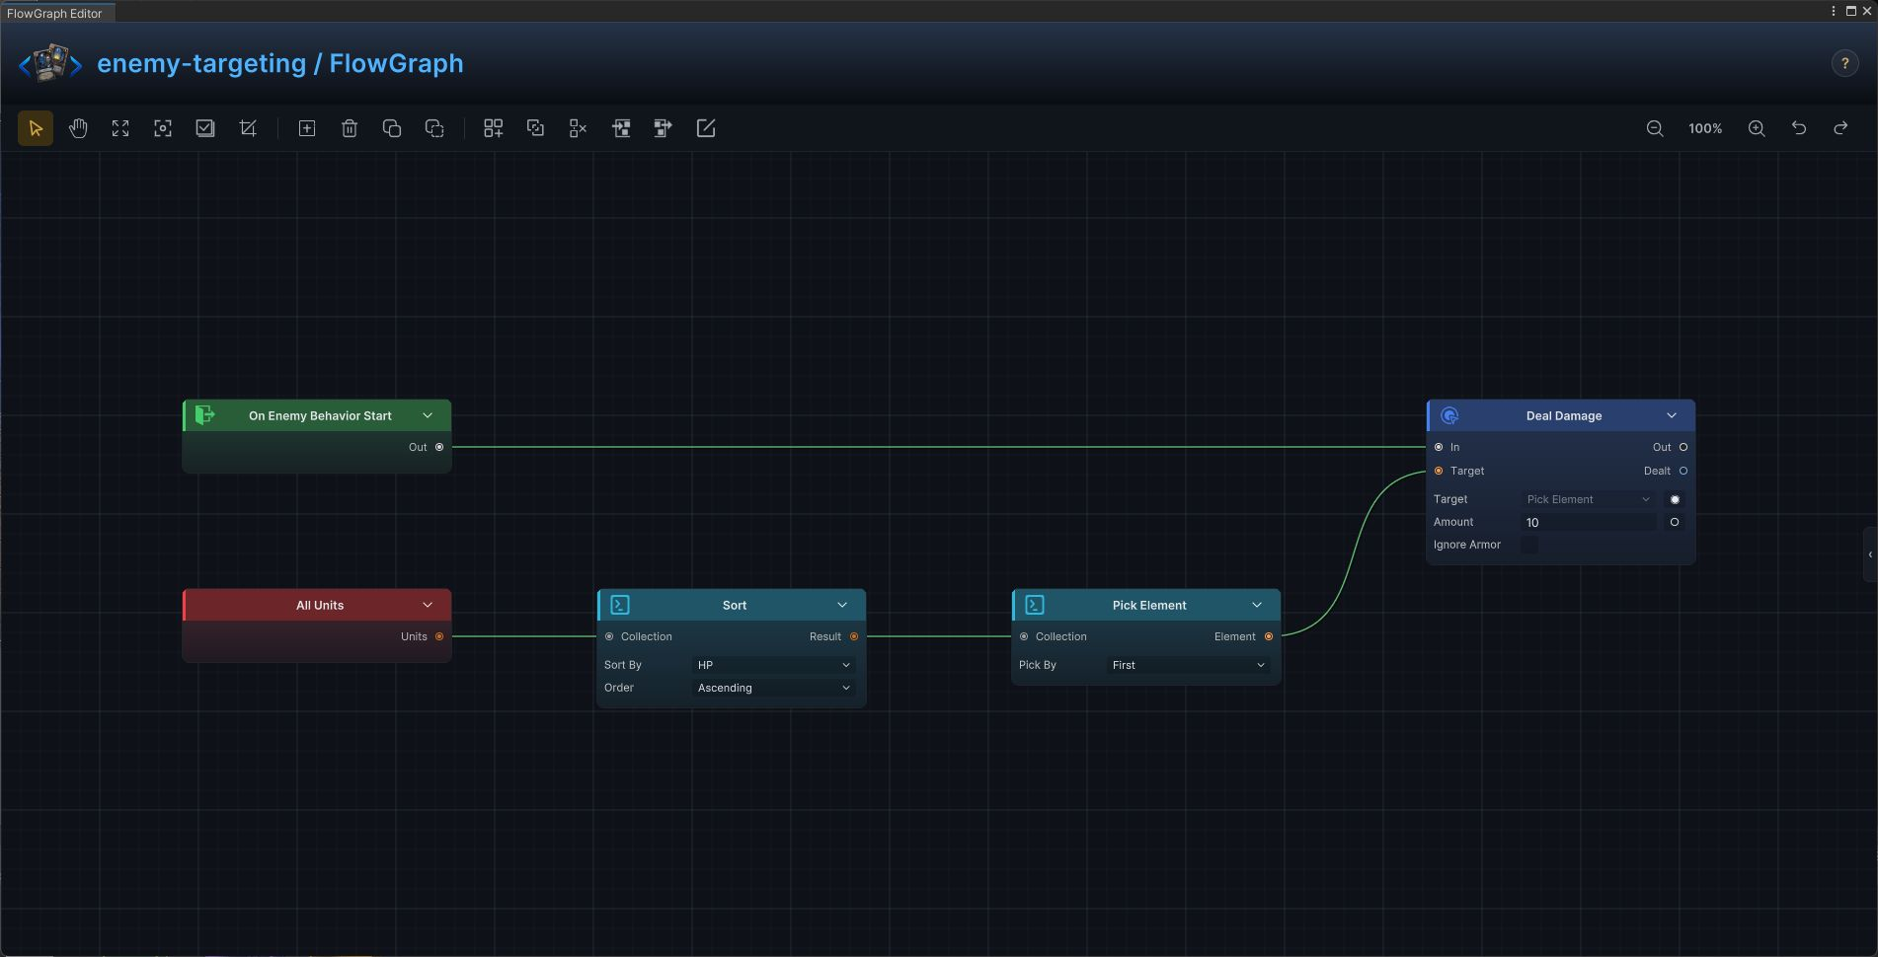This screenshot has width=1878, height=957.
Task: Collapse the Pick Element node
Action: [x=1257, y=605]
